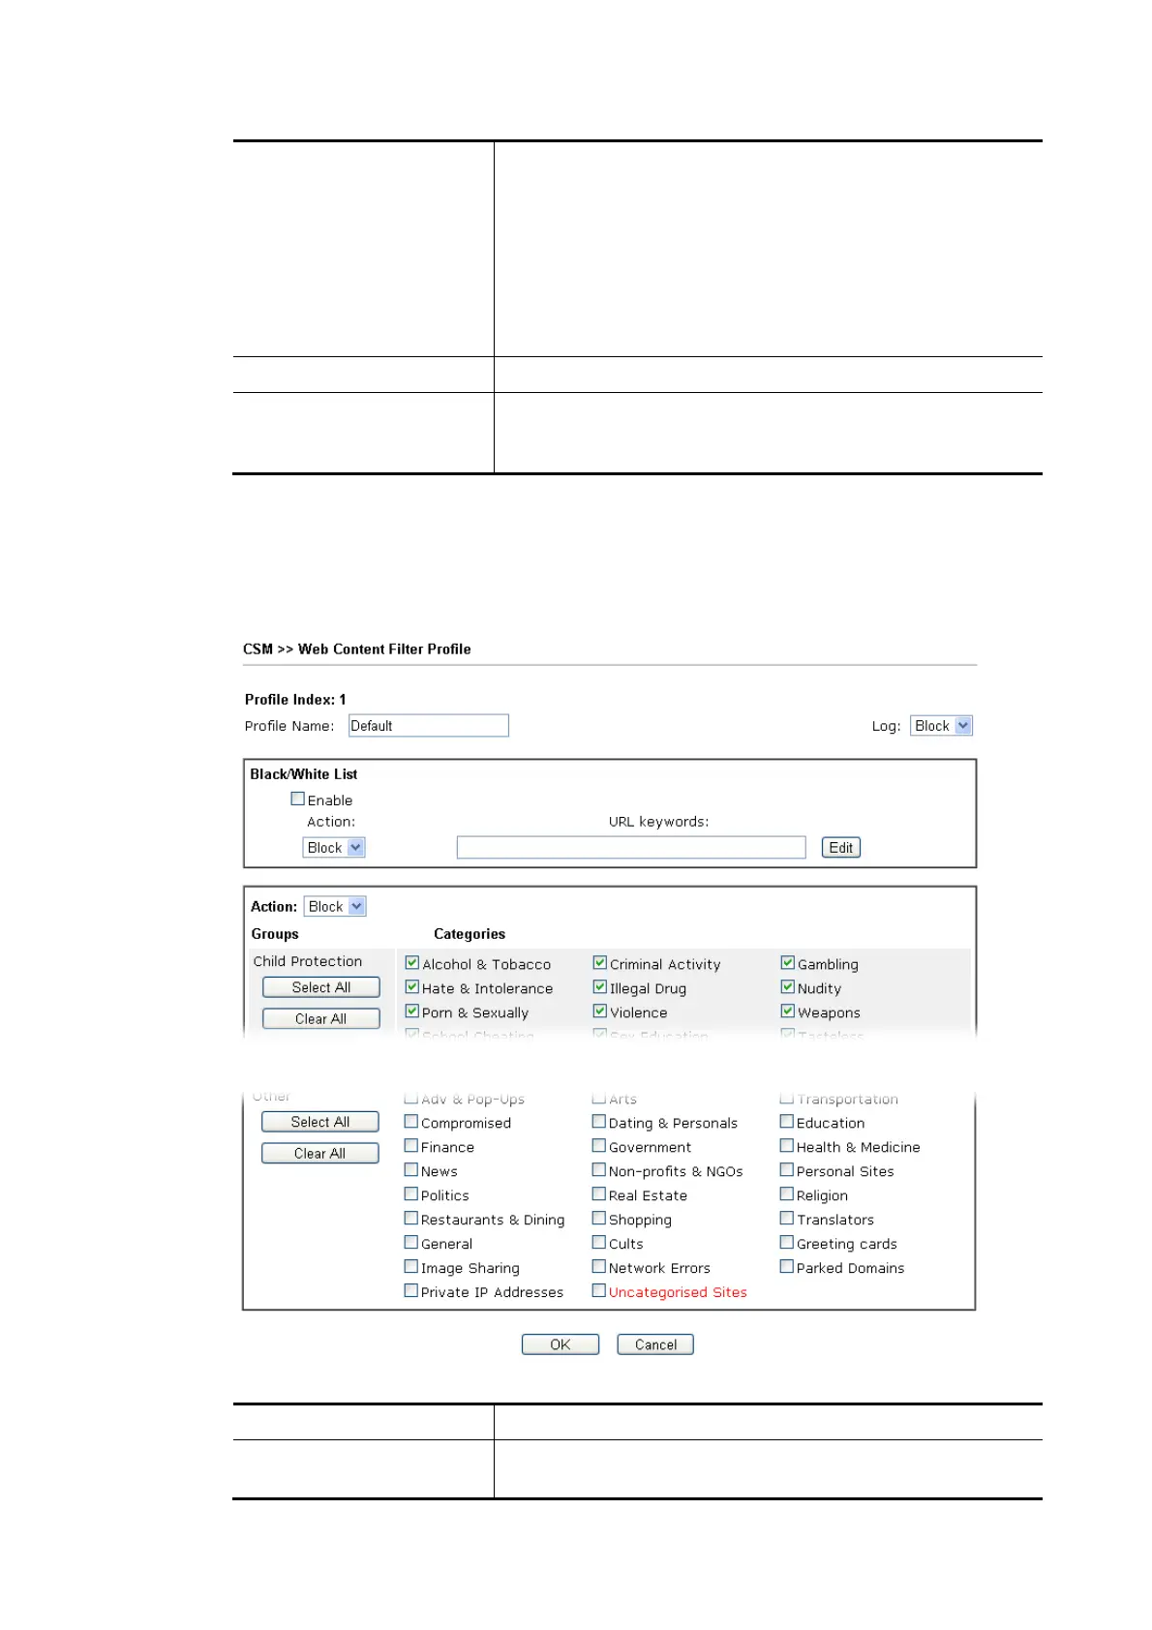Image resolution: width=1152 pixels, height=1630 pixels.
Task: Select All in Child Protection group
Action: 321,987
